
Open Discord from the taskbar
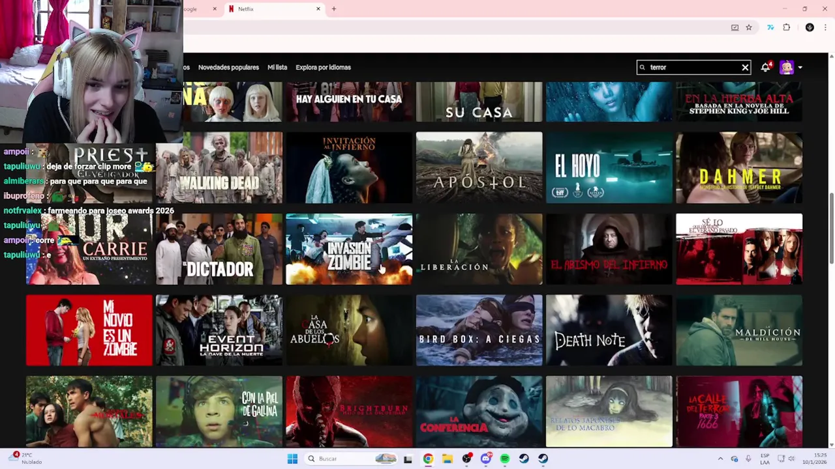click(485, 459)
